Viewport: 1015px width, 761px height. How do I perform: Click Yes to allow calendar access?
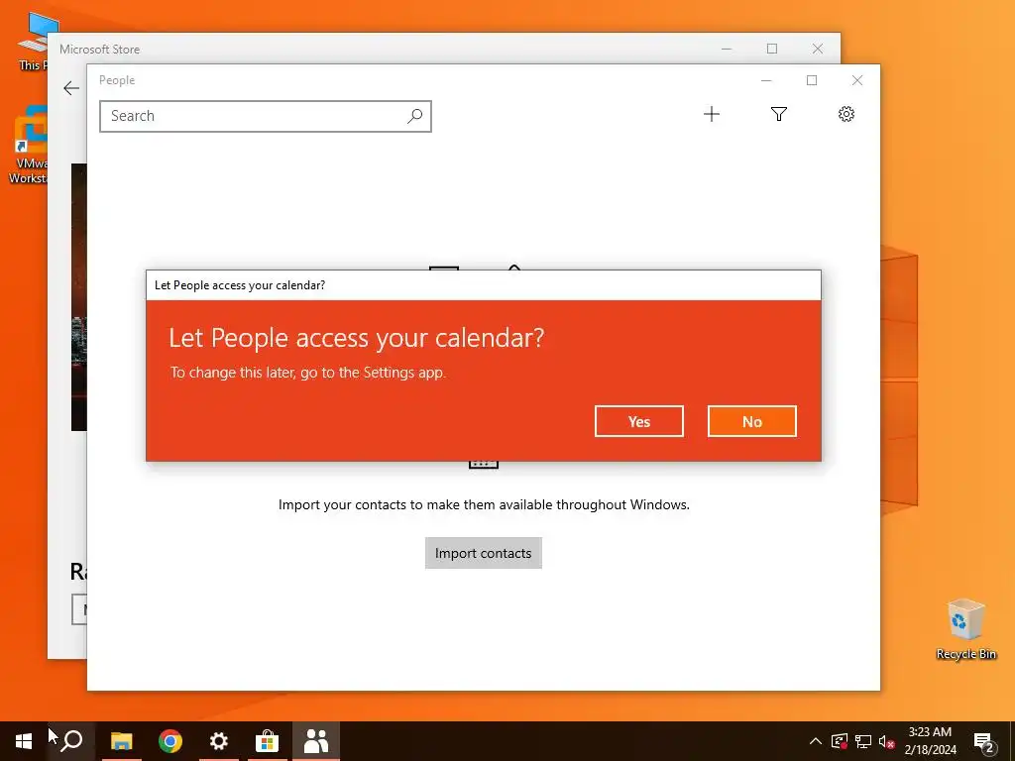tap(639, 421)
